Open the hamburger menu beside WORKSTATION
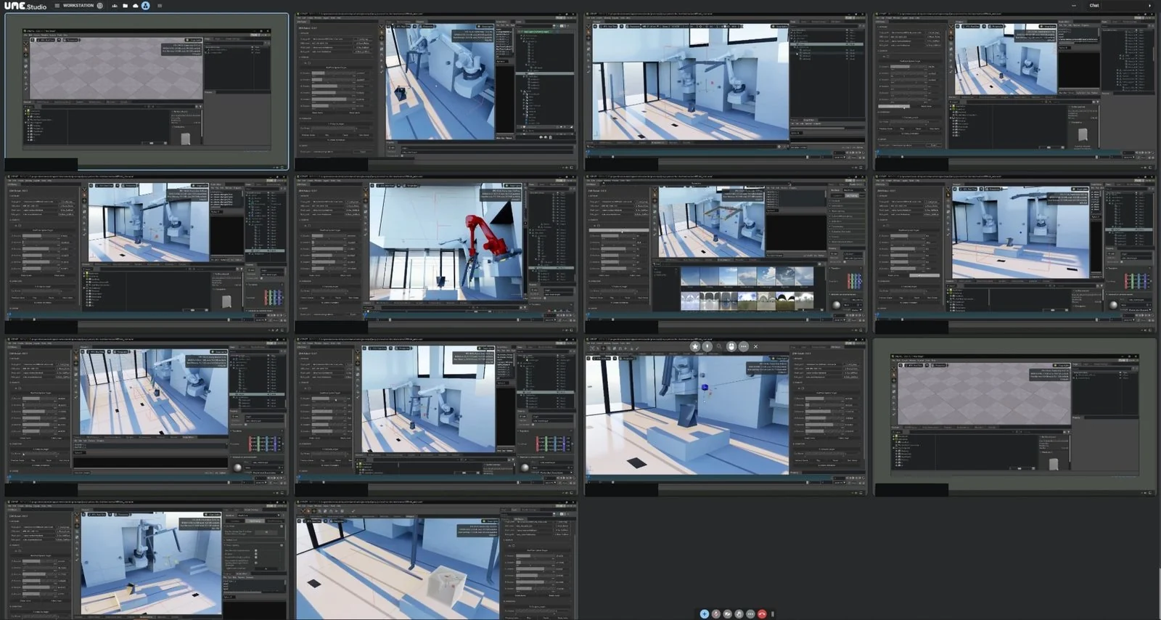Screen dimensions: 1161x620 [57, 6]
